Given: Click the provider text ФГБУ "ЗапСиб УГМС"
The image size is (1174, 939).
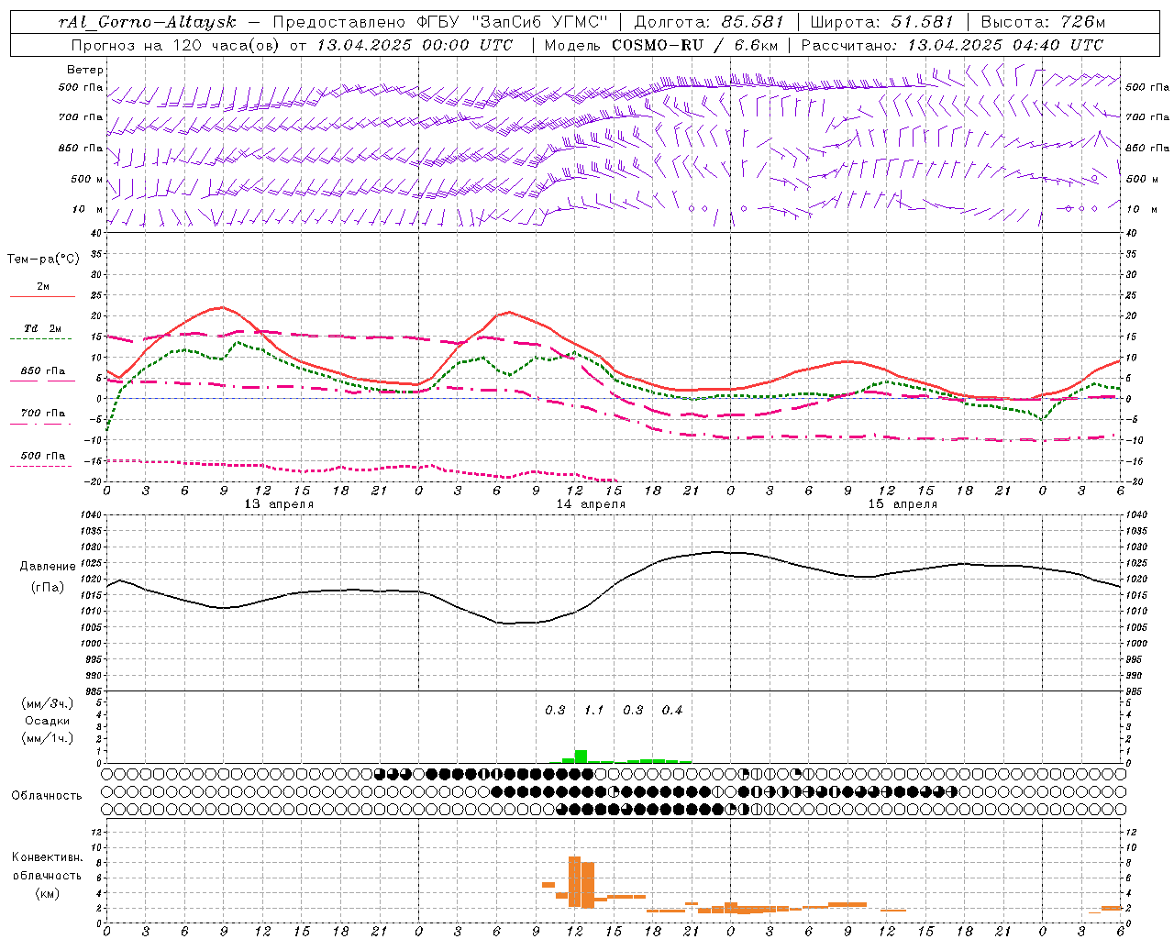Looking at the screenshot, I should click(x=513, y=22).
